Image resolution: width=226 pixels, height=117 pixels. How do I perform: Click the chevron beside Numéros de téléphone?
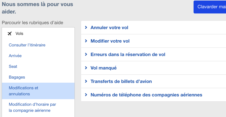86,95
